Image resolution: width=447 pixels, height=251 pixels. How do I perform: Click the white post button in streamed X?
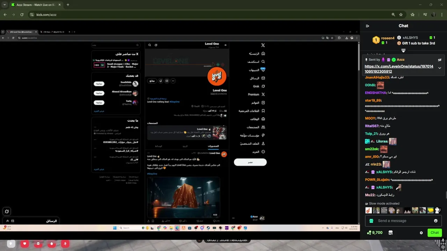[250, 162]
